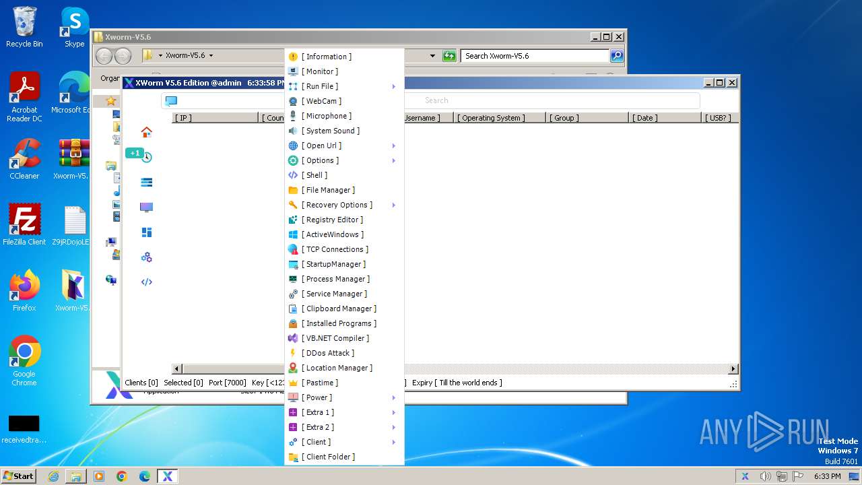Expand the [ Extra 1 ] submenu arrow

[x=394, y=412]
